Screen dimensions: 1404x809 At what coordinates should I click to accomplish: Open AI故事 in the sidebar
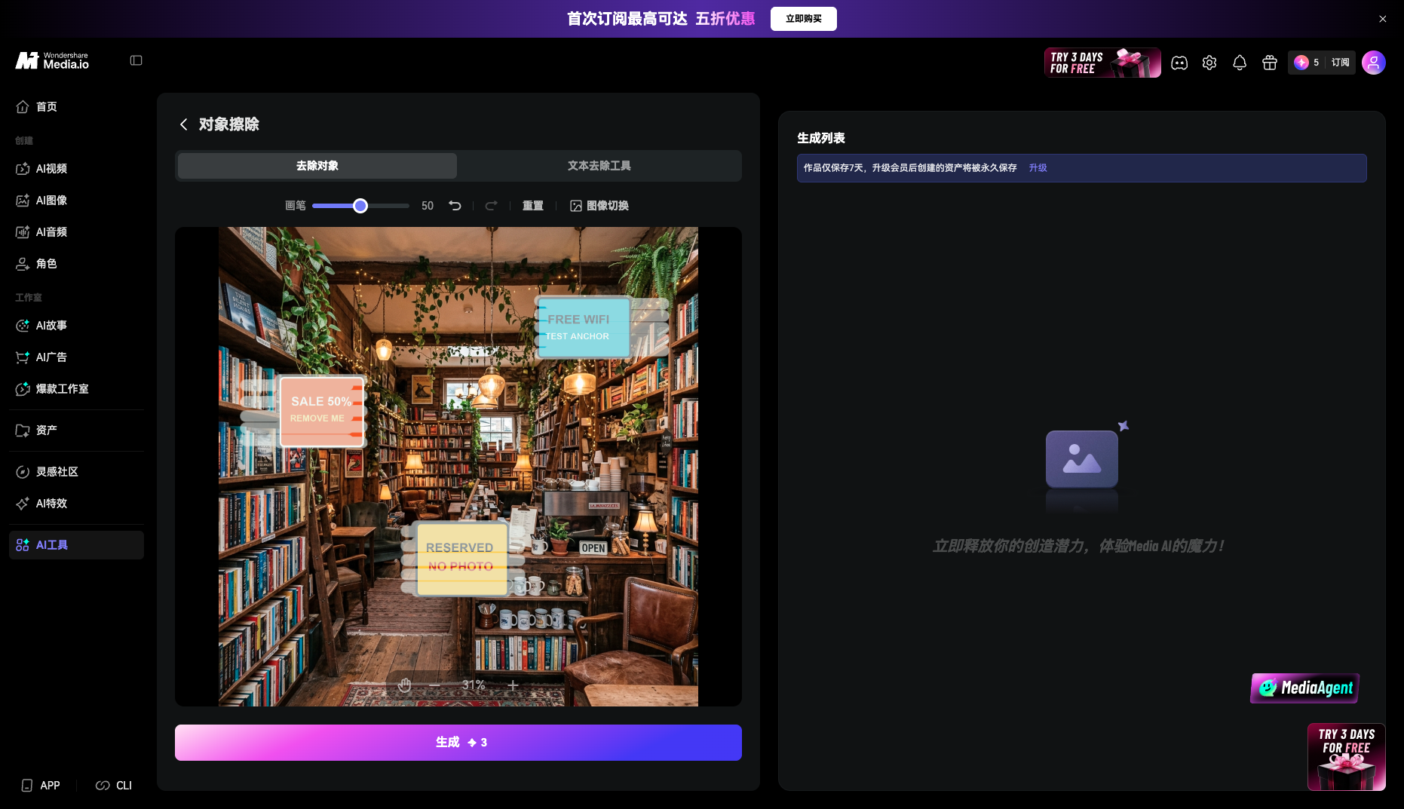[x=76, y=326]
